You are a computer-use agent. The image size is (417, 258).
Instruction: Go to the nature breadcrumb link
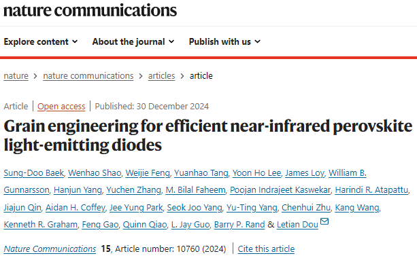point(16,76)
